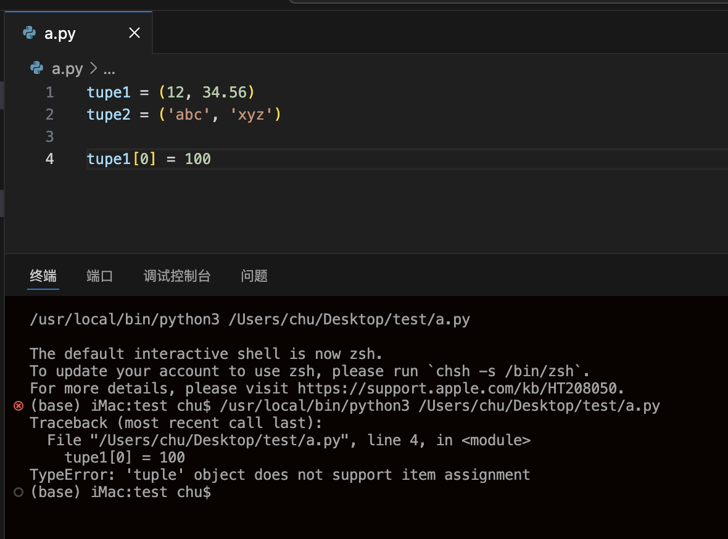Image resolution: width=728 pixels, height=539 pixels.
Task: Show the 调试控制台 panel tab
Action: (177, 276)
